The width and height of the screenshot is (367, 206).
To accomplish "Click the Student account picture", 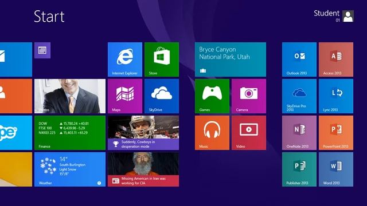I will click(348, 16).
